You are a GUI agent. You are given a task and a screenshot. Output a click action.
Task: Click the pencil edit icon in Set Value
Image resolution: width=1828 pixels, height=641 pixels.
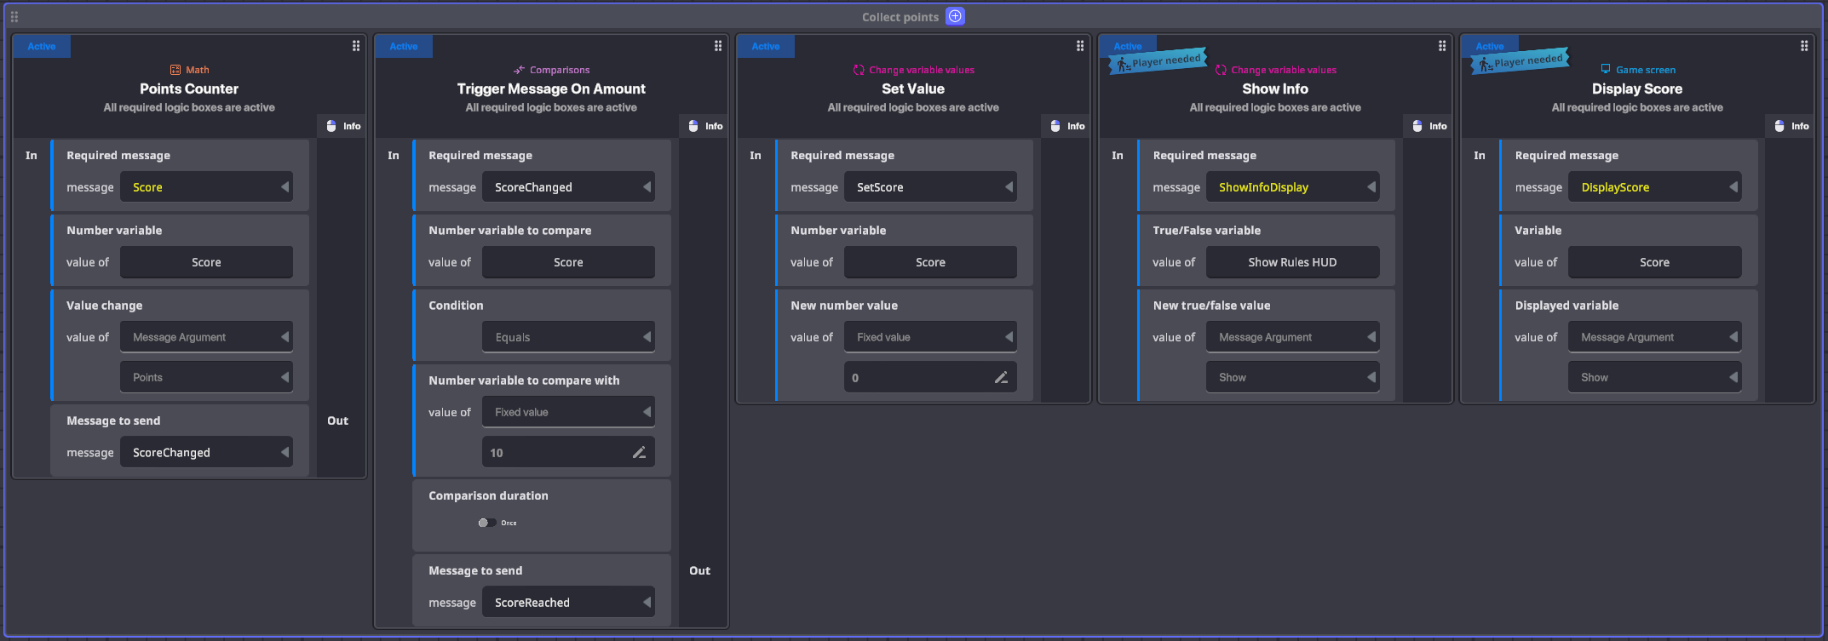1001,378
